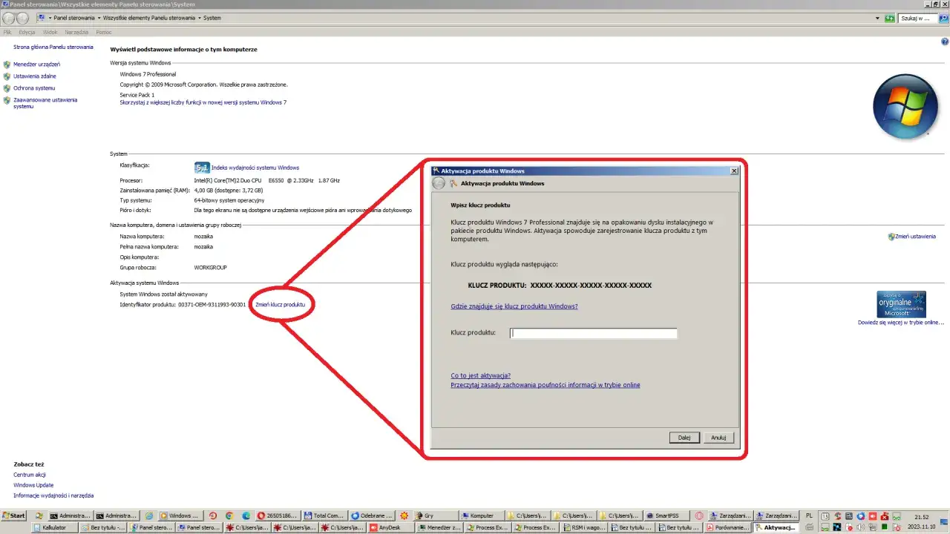
Task: Click the Zmień klucz produktu link
Action: 280,304
